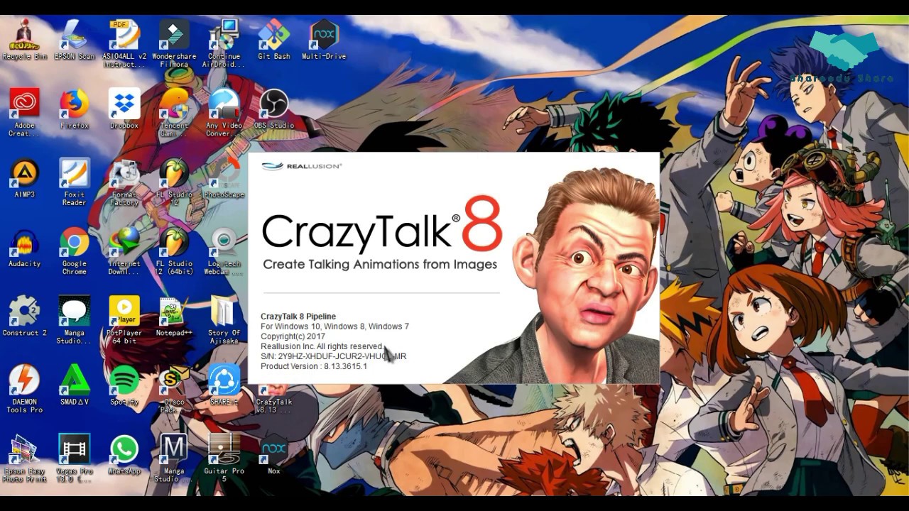This screenshot has height=511, width=909.
Task: Open the SMADAV antivirus icon
Action: (x=75, y=385)
